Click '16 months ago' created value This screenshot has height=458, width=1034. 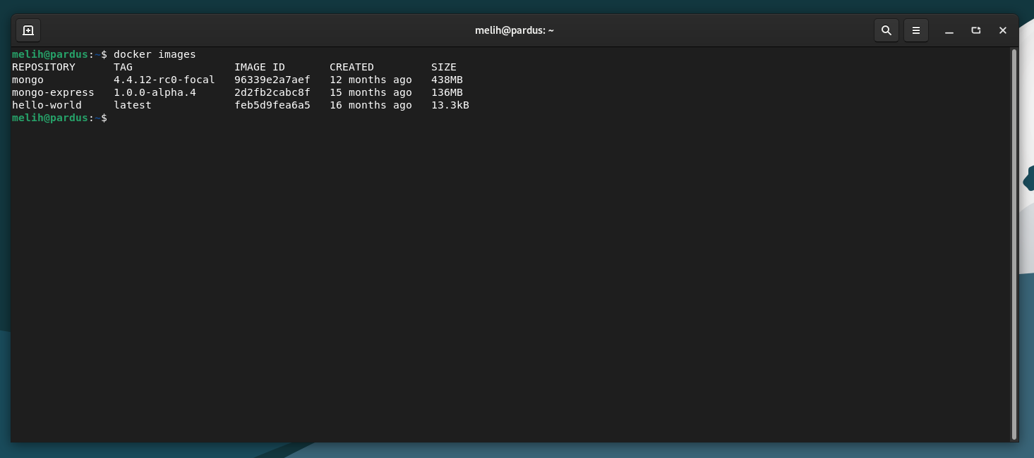click(371, 105)
